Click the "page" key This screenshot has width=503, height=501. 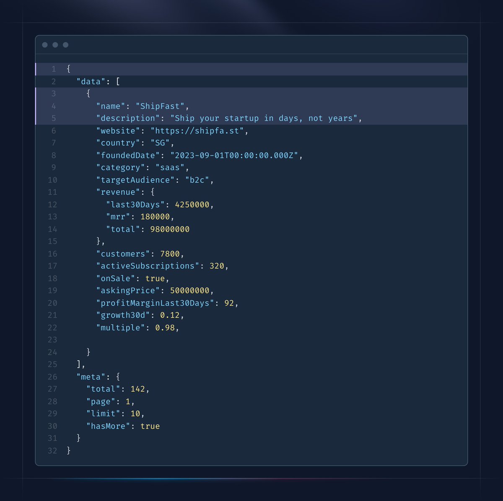coord(101,401)
